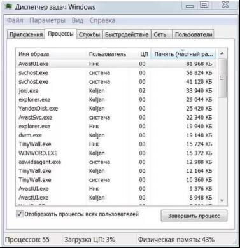Image resolution: width=240 pixels, height=248 pixels.
Task: Click the 33 940 КБ memory value
Action: (x=199, y=91)
